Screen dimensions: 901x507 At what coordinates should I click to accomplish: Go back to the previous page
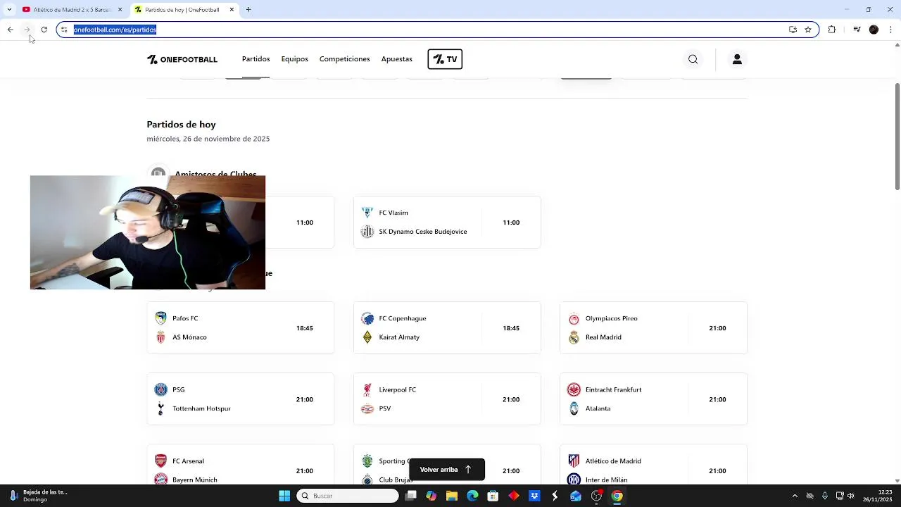click(10, 30)
